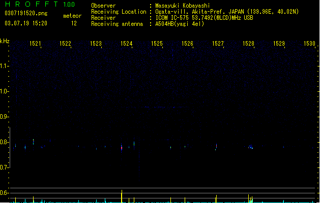Click the 1527 time axis label

click(218, 44)
